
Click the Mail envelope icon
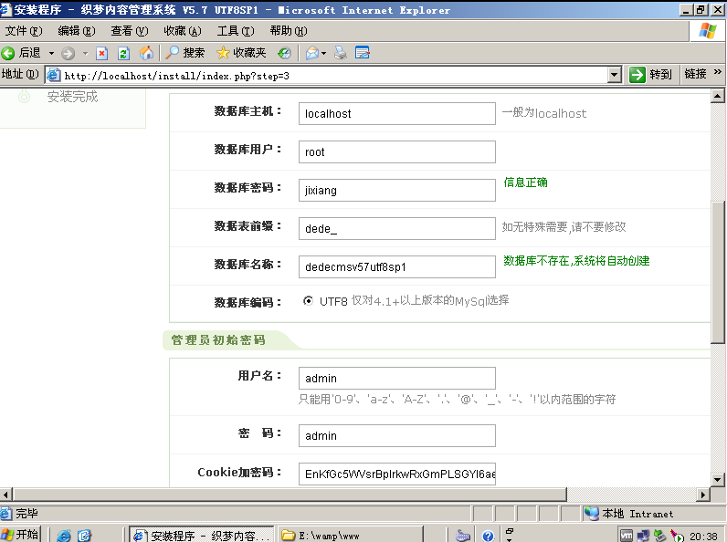tap(312, 53)
